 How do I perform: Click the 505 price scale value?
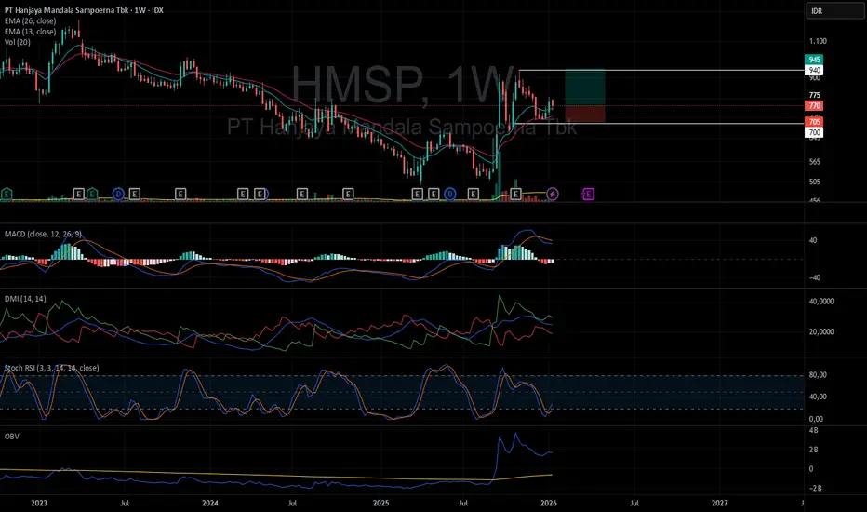coord(815,182)
